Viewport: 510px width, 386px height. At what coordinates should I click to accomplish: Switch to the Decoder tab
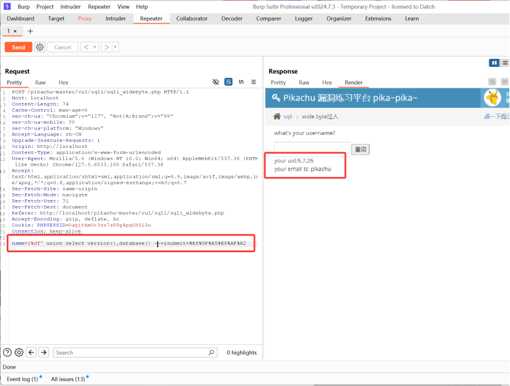tap(232, 18)
